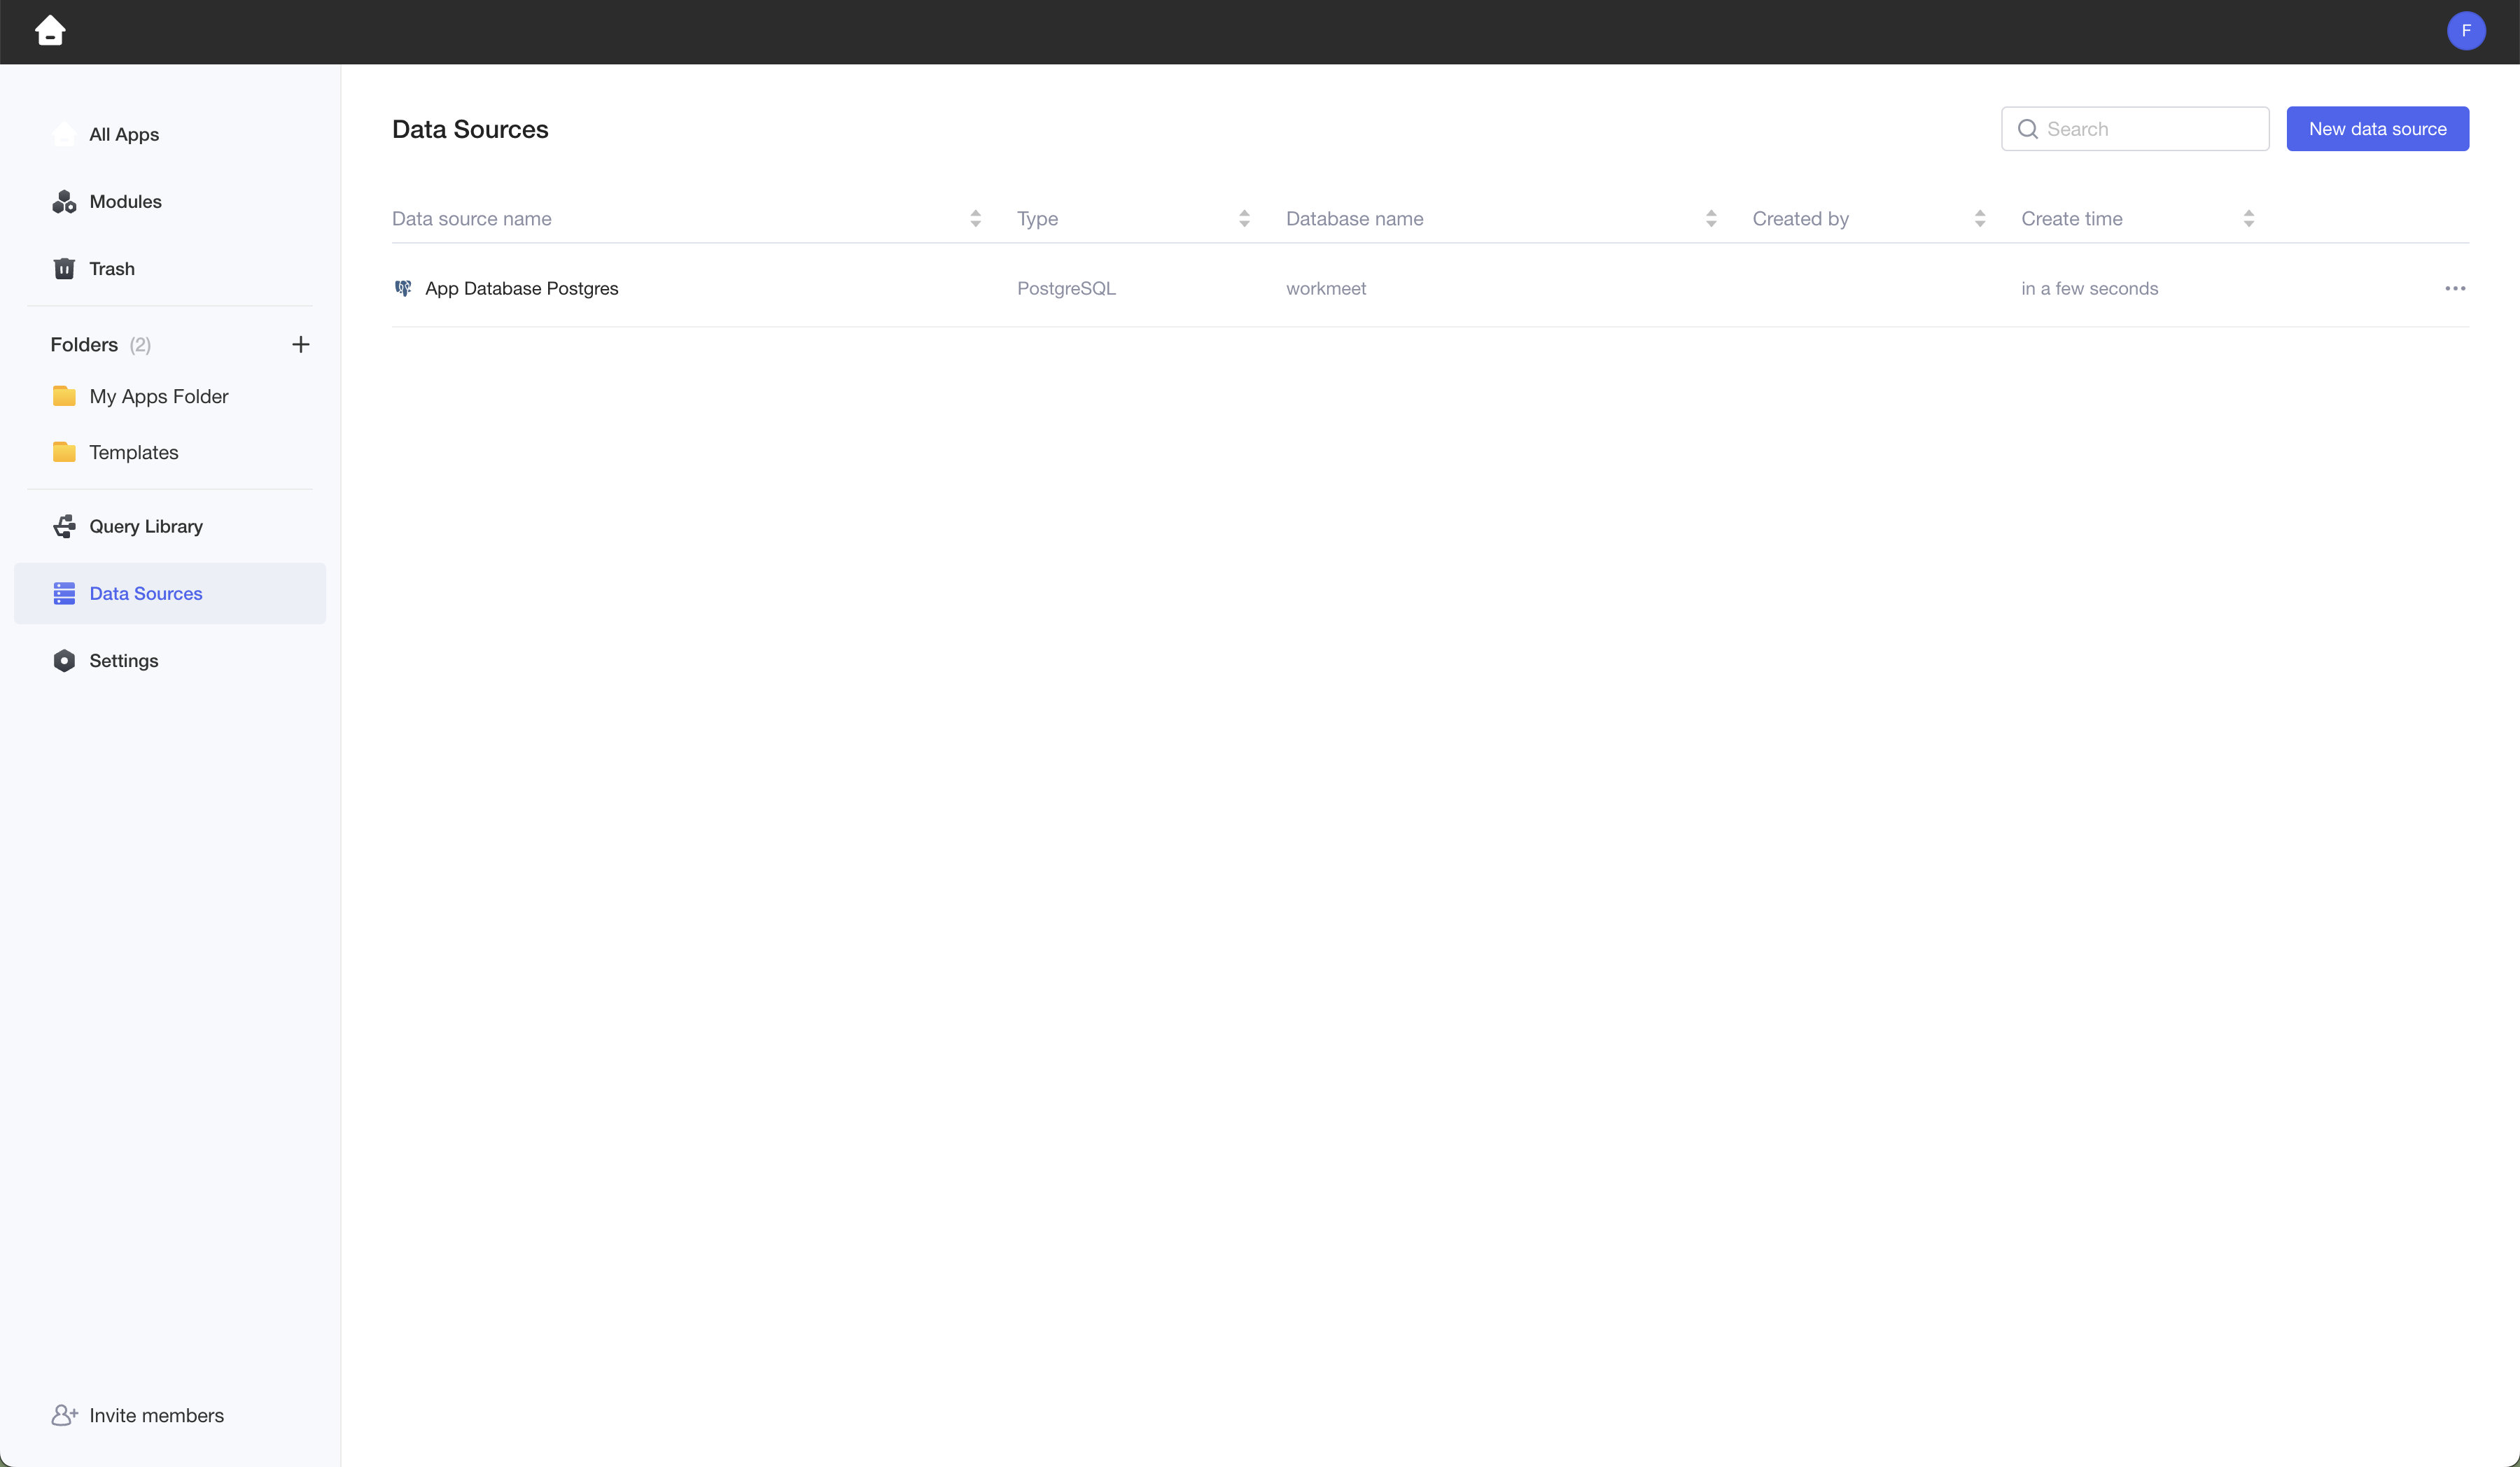
Task: Click the PostgreSQL elephant icon
Action: (x=403, y=289)
